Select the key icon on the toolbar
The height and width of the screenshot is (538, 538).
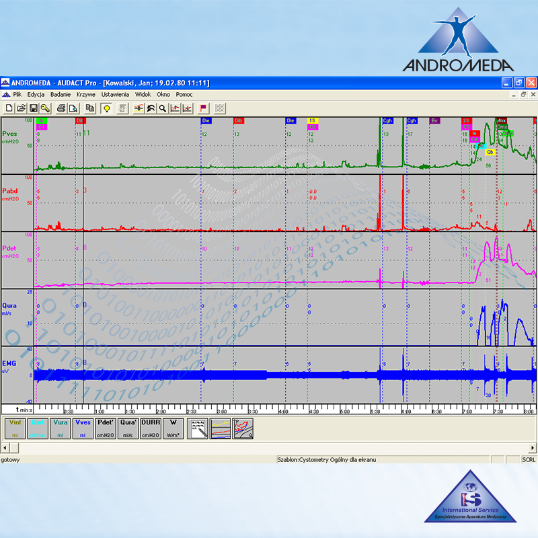[44, 108]
